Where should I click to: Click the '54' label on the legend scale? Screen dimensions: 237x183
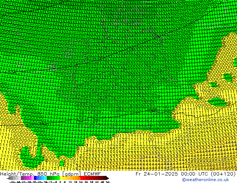coord(108,182)
